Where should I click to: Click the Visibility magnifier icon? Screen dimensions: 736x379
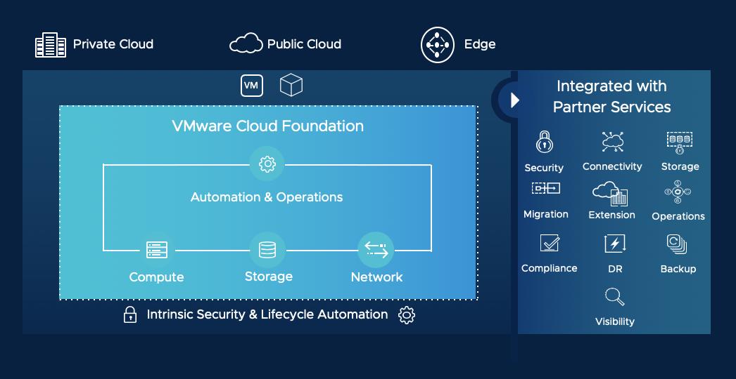tap(614, 297)
